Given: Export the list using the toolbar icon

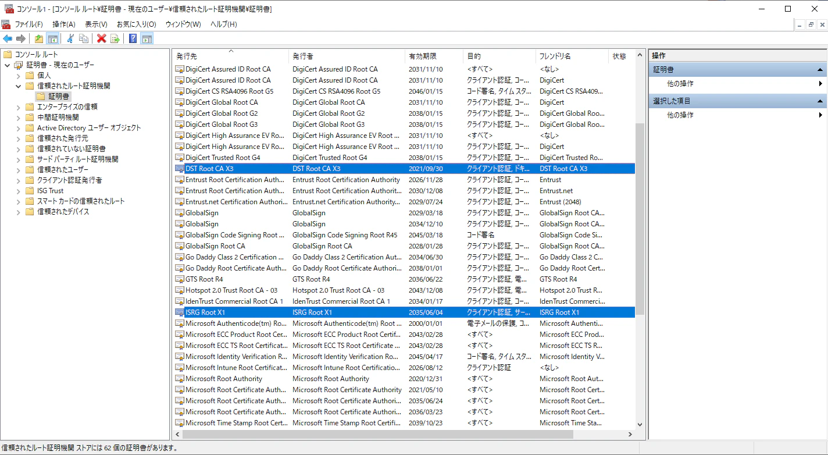Looking at the screenshot, I should 115,39.
